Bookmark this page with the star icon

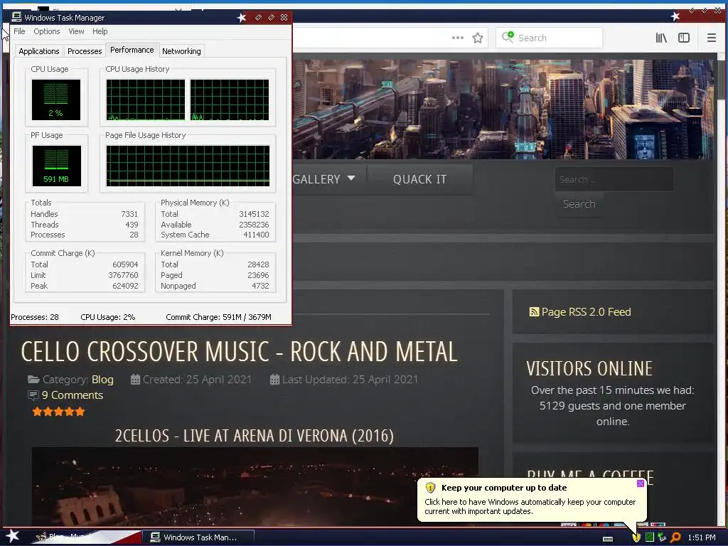[x=478, y=38]
